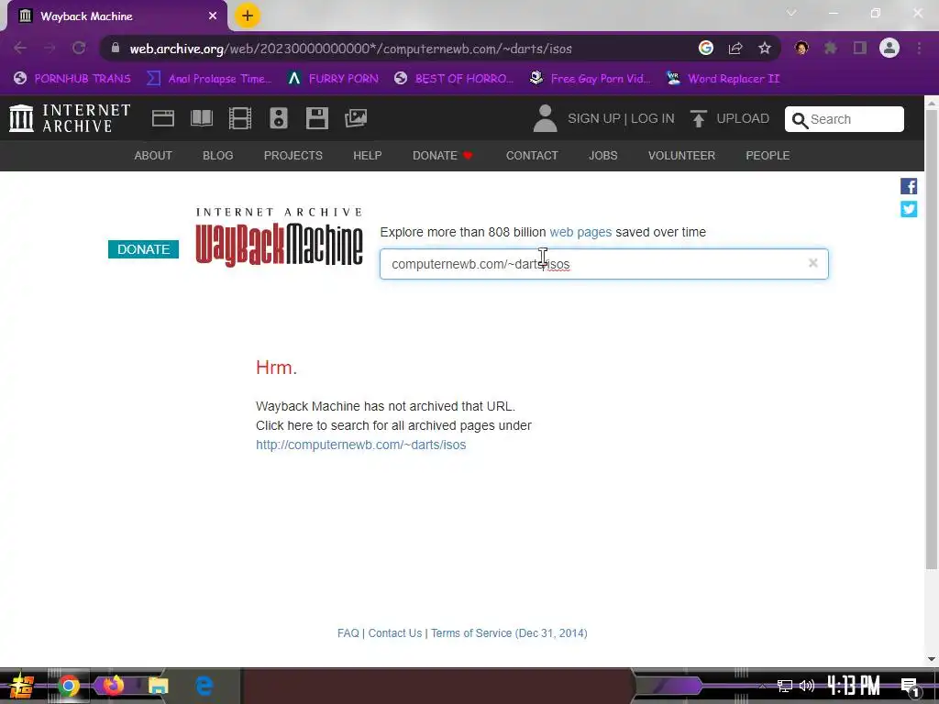Open the Contact Us footer link
The height and width of the screenshot is (704, 939).
click(394, 633)
